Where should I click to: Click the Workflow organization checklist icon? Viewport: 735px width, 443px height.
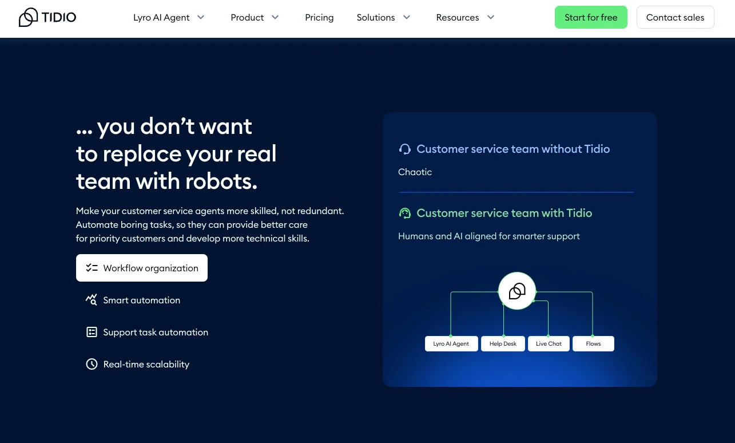pyautogui.click(x=92, y=268)
